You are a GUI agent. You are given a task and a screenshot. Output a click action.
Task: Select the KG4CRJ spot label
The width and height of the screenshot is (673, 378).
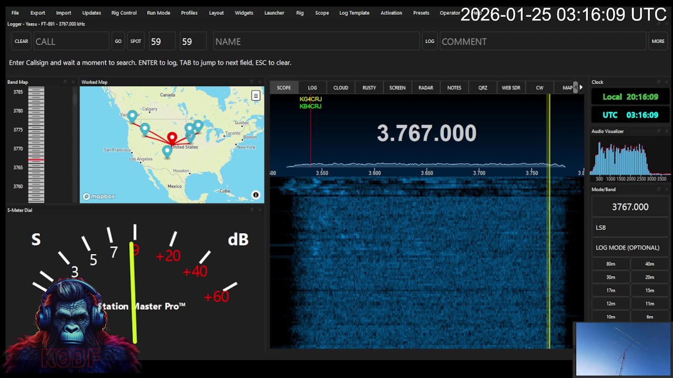[311, 99]
